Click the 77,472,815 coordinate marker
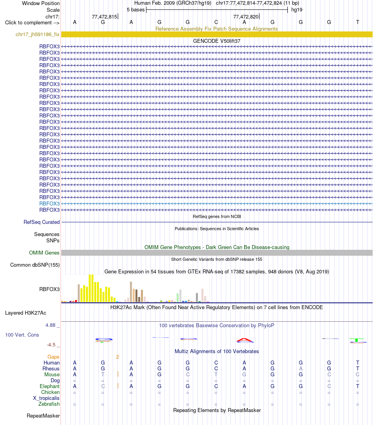This screenshot has height=425, width=373. point(104,16)
